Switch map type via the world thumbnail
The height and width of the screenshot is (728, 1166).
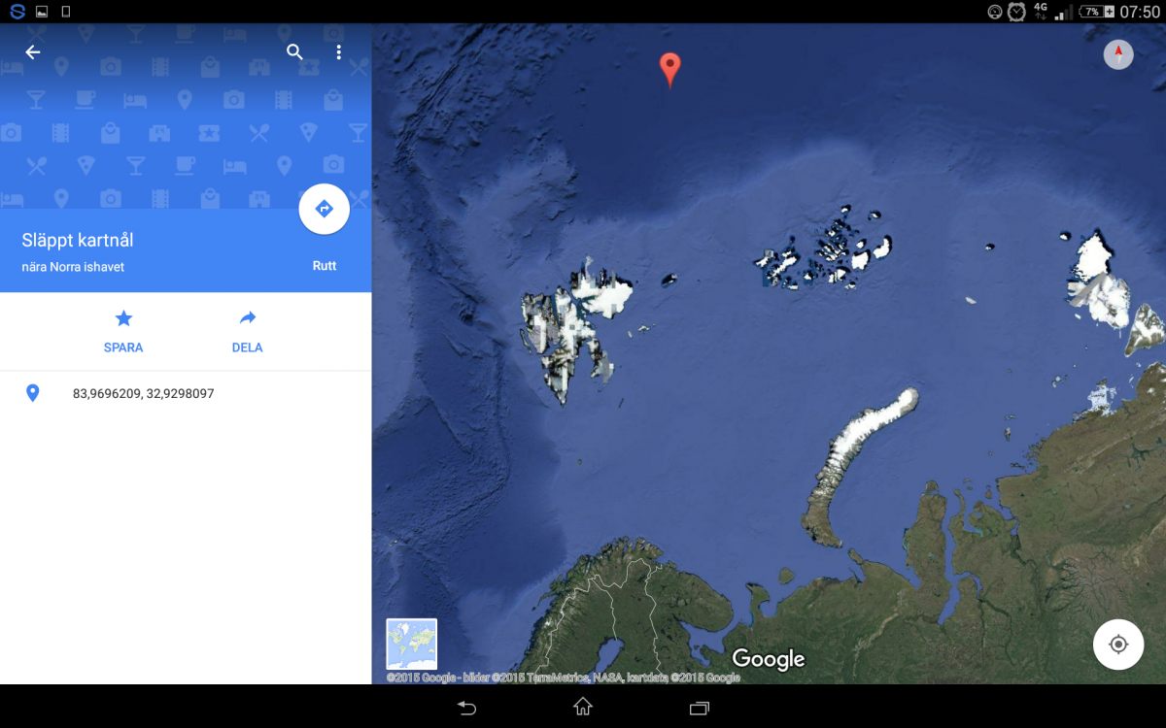412,644
